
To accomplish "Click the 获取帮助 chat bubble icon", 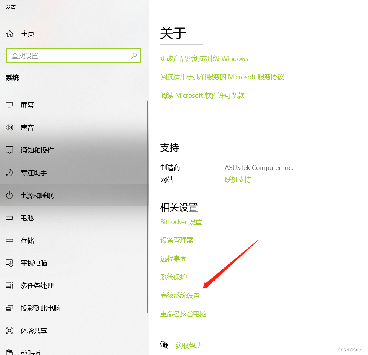I will pyautogui.click(x=164, y=345).
